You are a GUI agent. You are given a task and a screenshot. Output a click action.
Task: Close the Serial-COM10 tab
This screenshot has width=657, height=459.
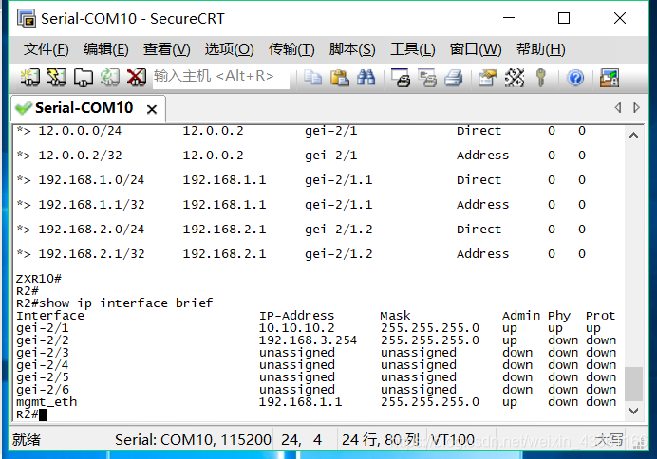(x=152, y=109)
